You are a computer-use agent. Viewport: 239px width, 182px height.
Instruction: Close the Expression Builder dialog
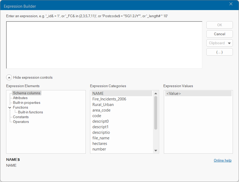click(231, 4)
